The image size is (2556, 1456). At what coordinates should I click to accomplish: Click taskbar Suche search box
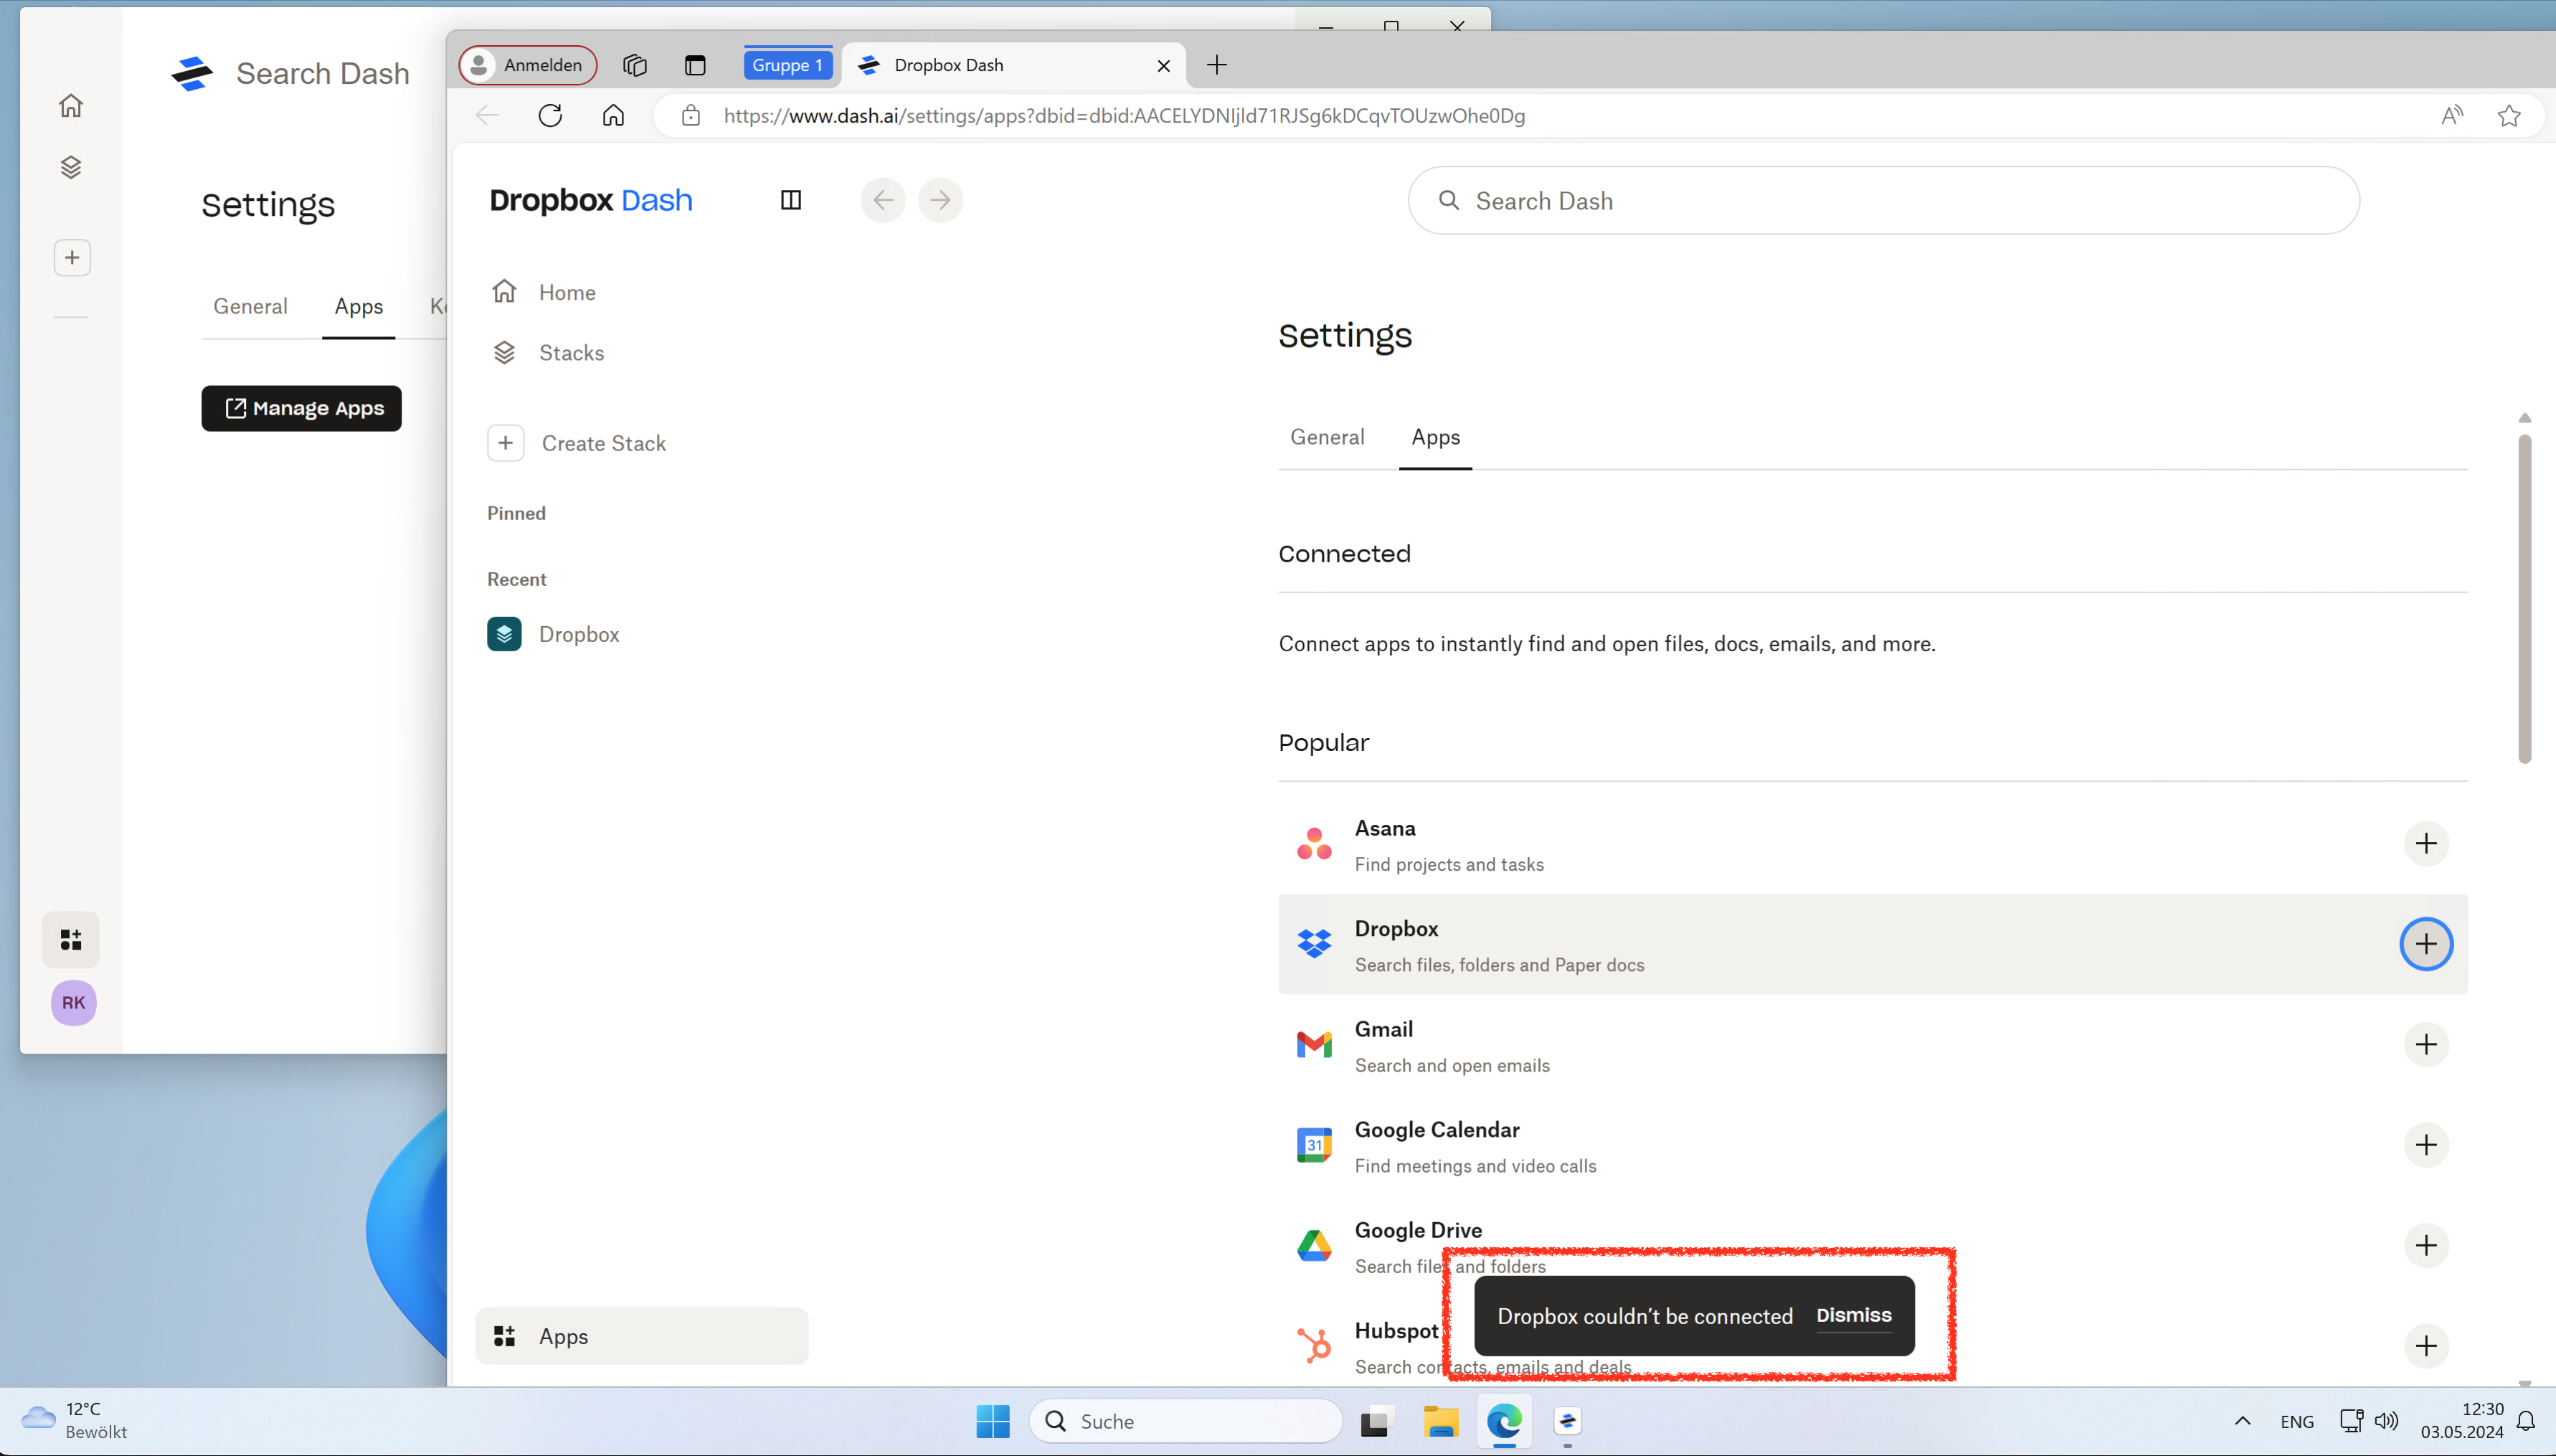click(x=1185, y=1421)
